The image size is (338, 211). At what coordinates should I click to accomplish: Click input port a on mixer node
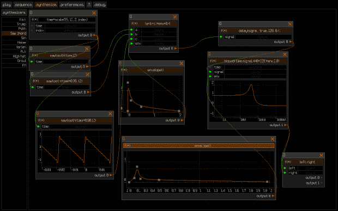coord(131,30)
